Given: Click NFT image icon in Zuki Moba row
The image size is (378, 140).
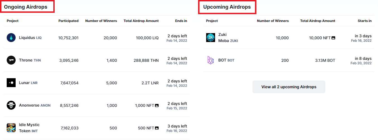Looking at the screenshot, I should coord(333,38).
